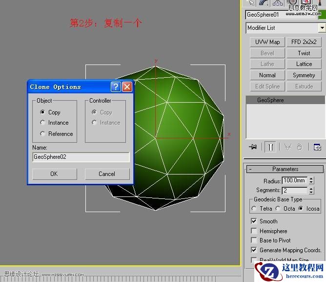Toggle Show End Result icon
The image size is (326, 282).
270,147
